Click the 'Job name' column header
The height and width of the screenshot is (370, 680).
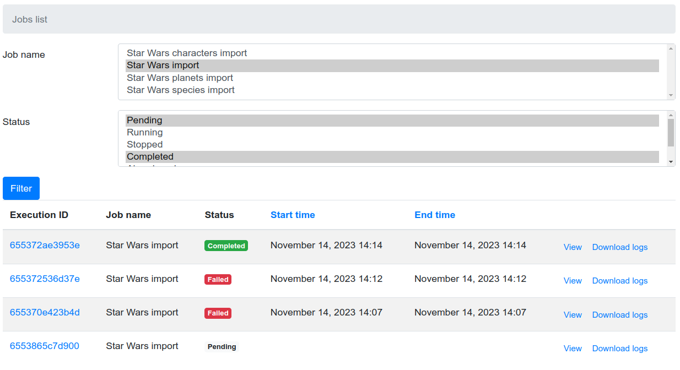(128, 215)
